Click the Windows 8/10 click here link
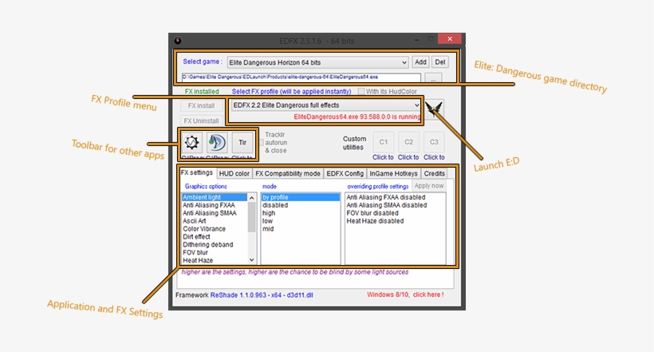 coord(405,295)
